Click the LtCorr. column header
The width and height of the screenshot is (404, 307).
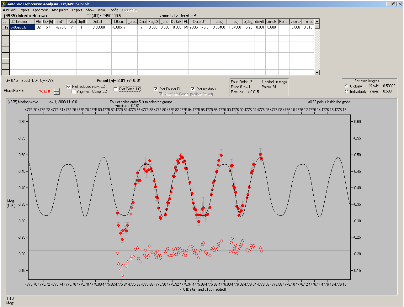click(119, 22)
